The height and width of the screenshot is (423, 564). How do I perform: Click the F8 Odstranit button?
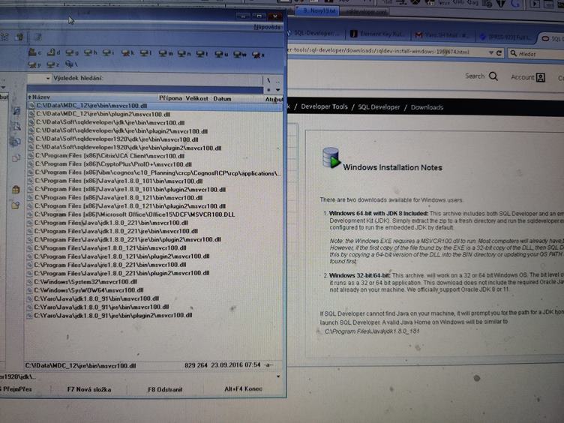(x=165, y=389)
